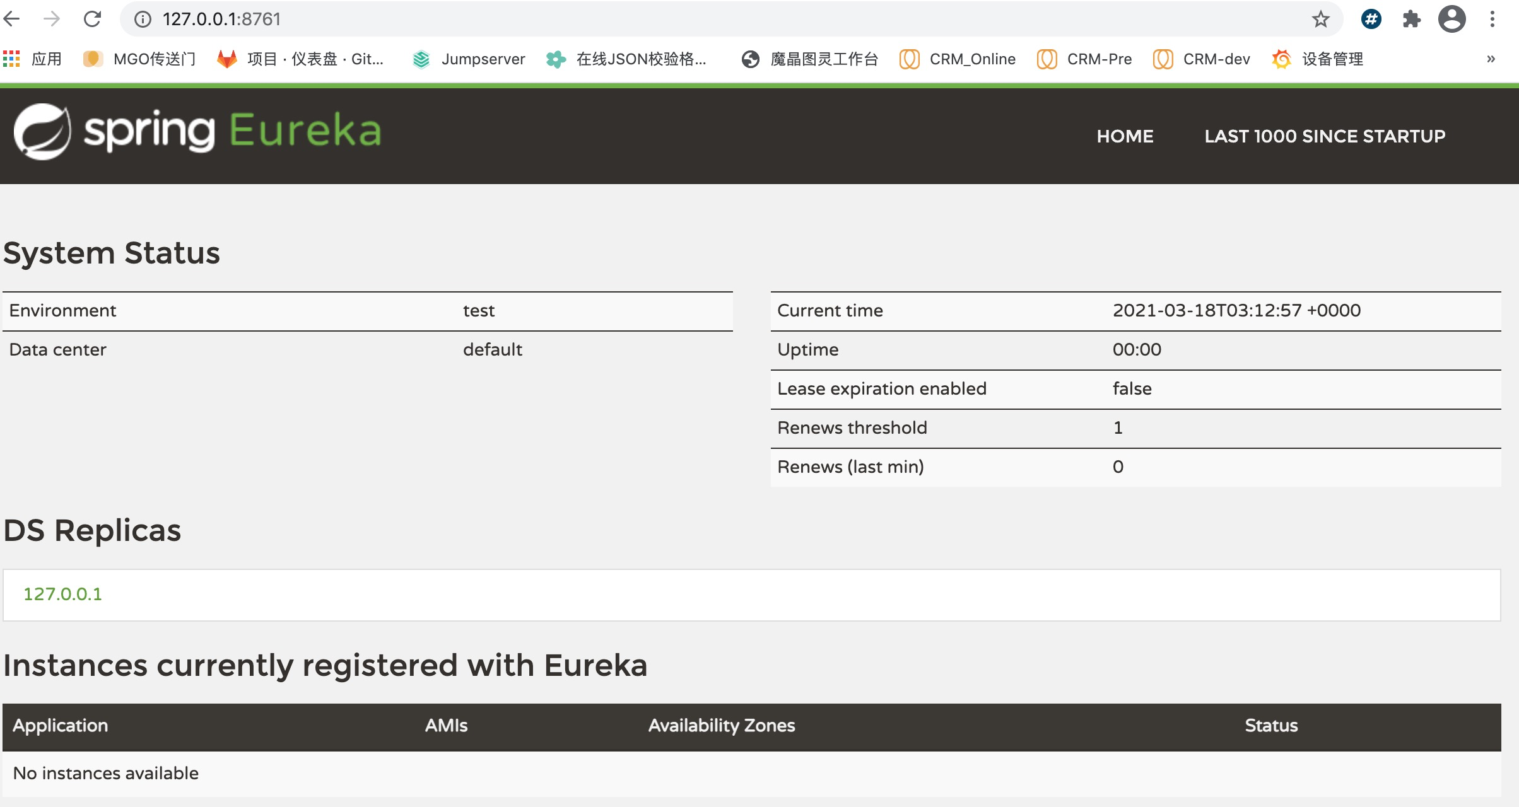Expand hidden bookmarks overflow chevron
Screen dimensions: 1519x807
tap(1491, 59)
